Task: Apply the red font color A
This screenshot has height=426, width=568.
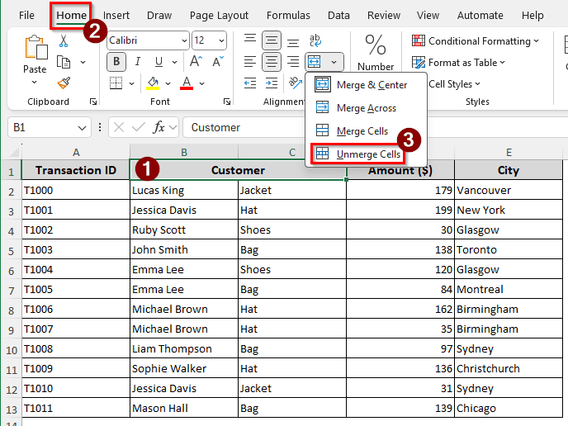Action: click(187, 83)
